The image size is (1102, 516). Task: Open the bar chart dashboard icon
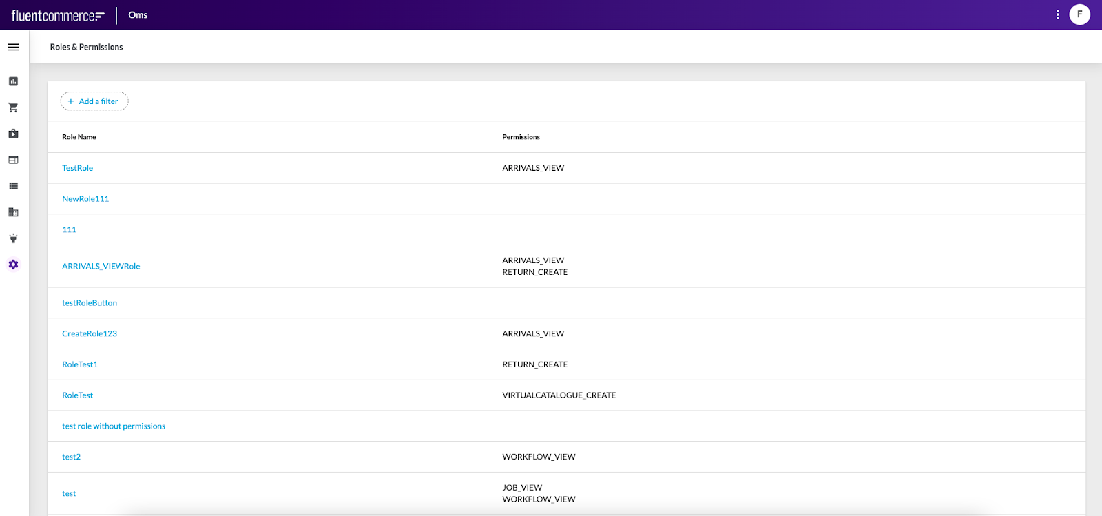pyautogui.click(x=13, y=81)
